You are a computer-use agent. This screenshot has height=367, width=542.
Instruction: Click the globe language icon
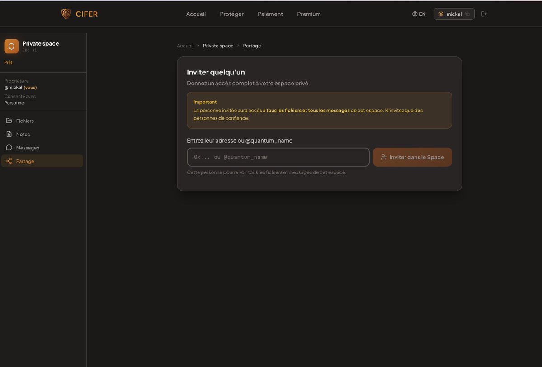point(415,14)
